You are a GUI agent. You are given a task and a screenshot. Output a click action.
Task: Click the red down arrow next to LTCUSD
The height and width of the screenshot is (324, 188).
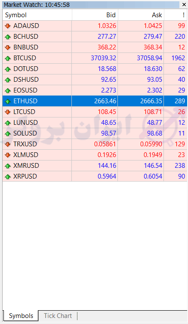pyautogui.click(x=8, y=112)
